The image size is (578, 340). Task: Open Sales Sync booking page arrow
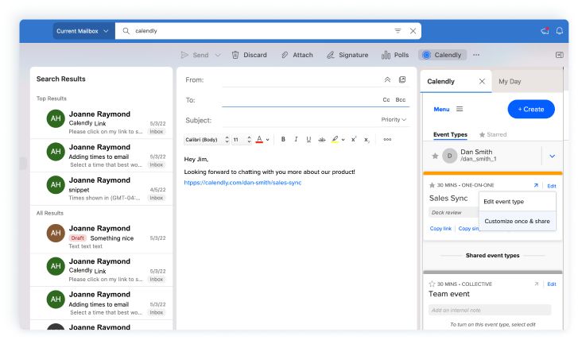pyautogui.click(x=536, y=185)
